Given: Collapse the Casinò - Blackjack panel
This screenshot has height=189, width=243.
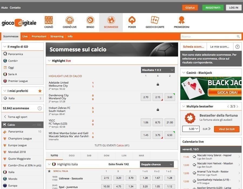Looking at the screenshot, I should (184, 73).
